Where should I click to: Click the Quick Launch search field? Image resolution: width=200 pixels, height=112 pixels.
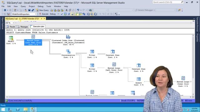tap(168, 2)
